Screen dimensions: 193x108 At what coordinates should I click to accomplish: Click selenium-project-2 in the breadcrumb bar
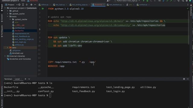(x=11, y=1)
